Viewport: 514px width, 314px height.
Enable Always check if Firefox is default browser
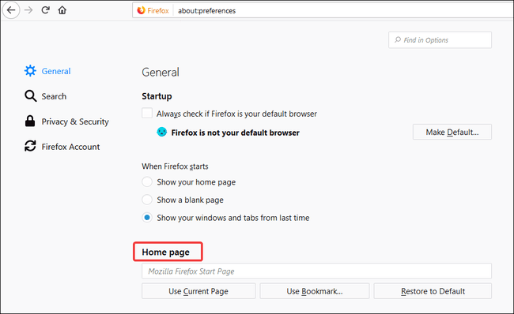[147, 113]
